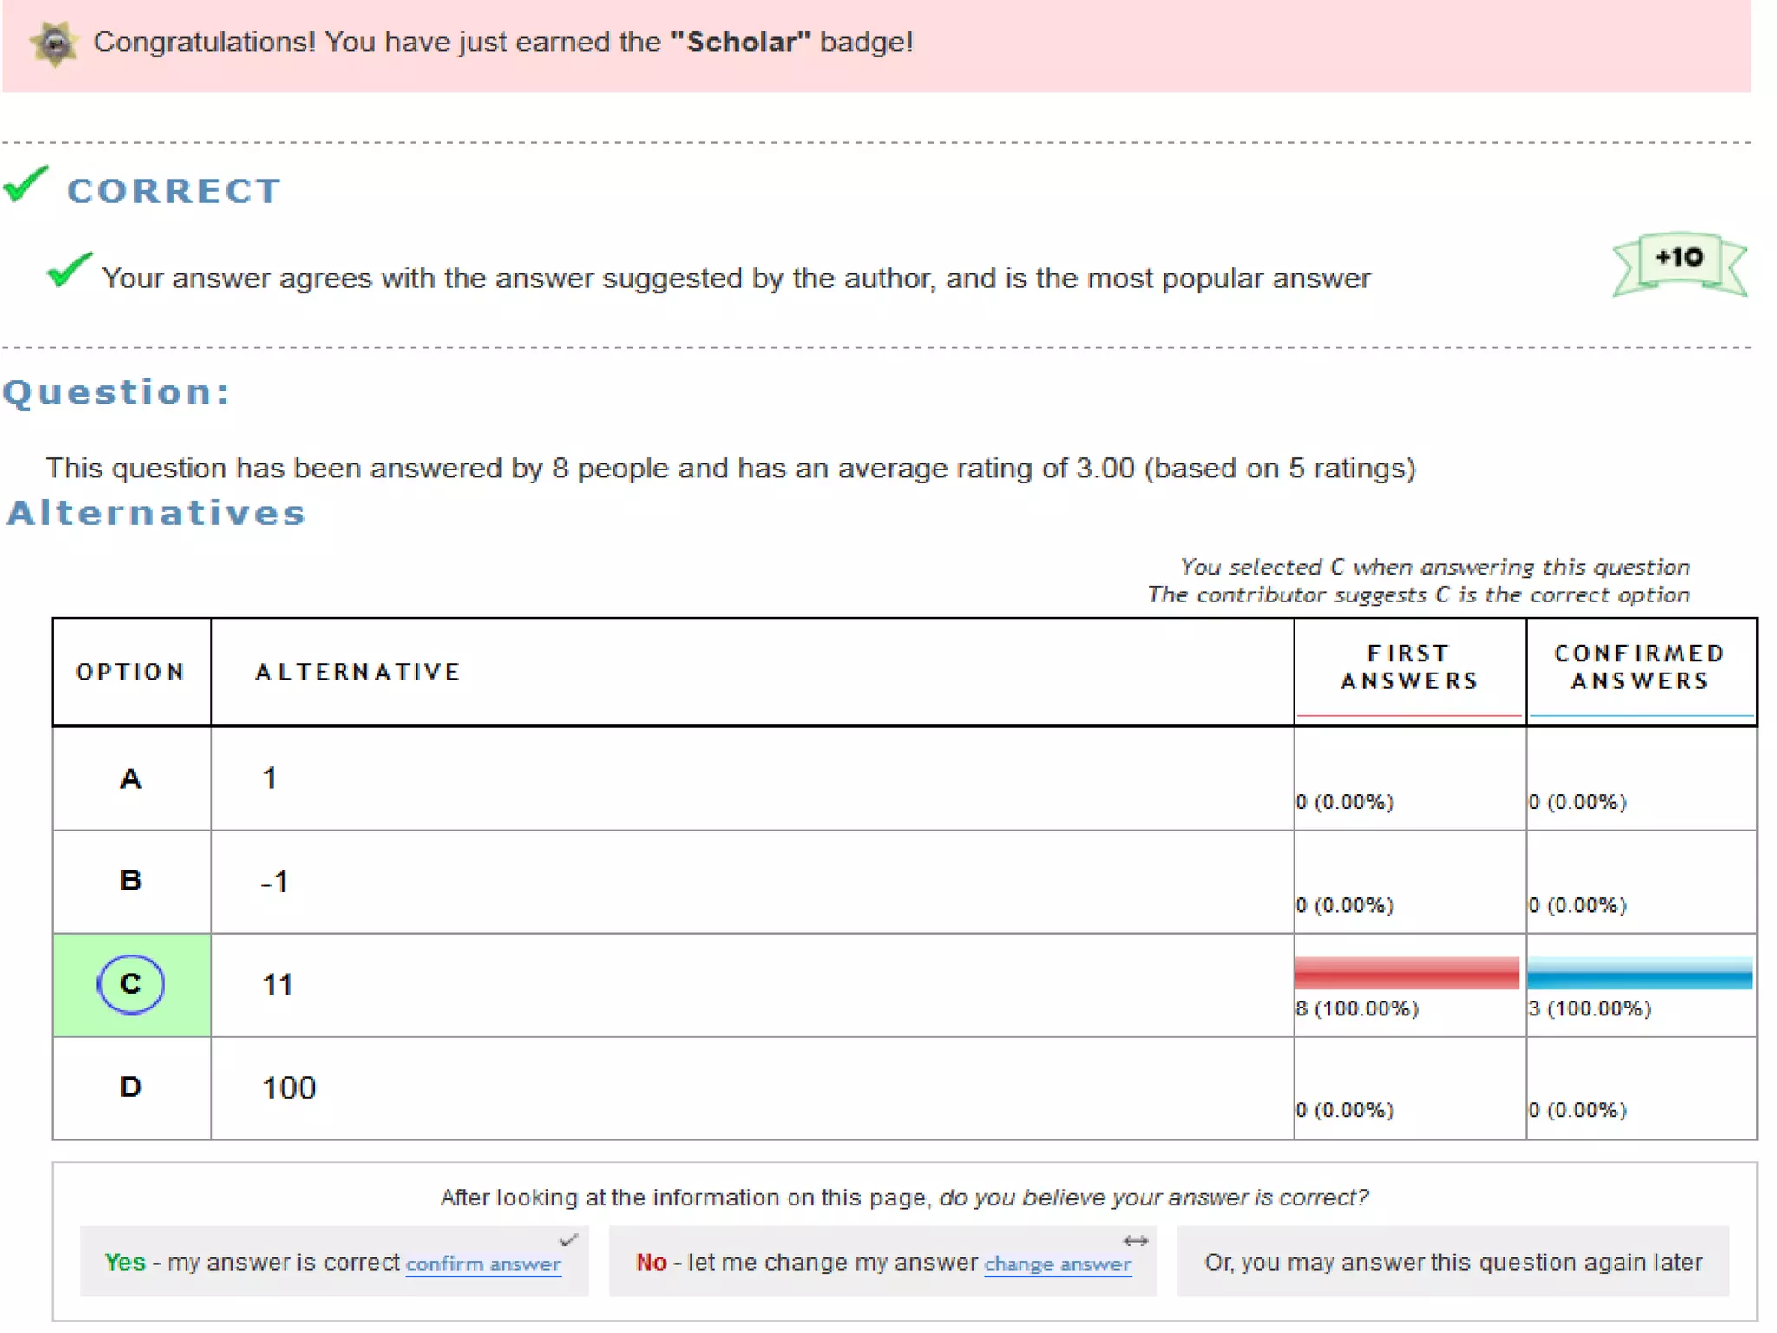
Task: Click the change answer link
Action: coord(1057,1264)
